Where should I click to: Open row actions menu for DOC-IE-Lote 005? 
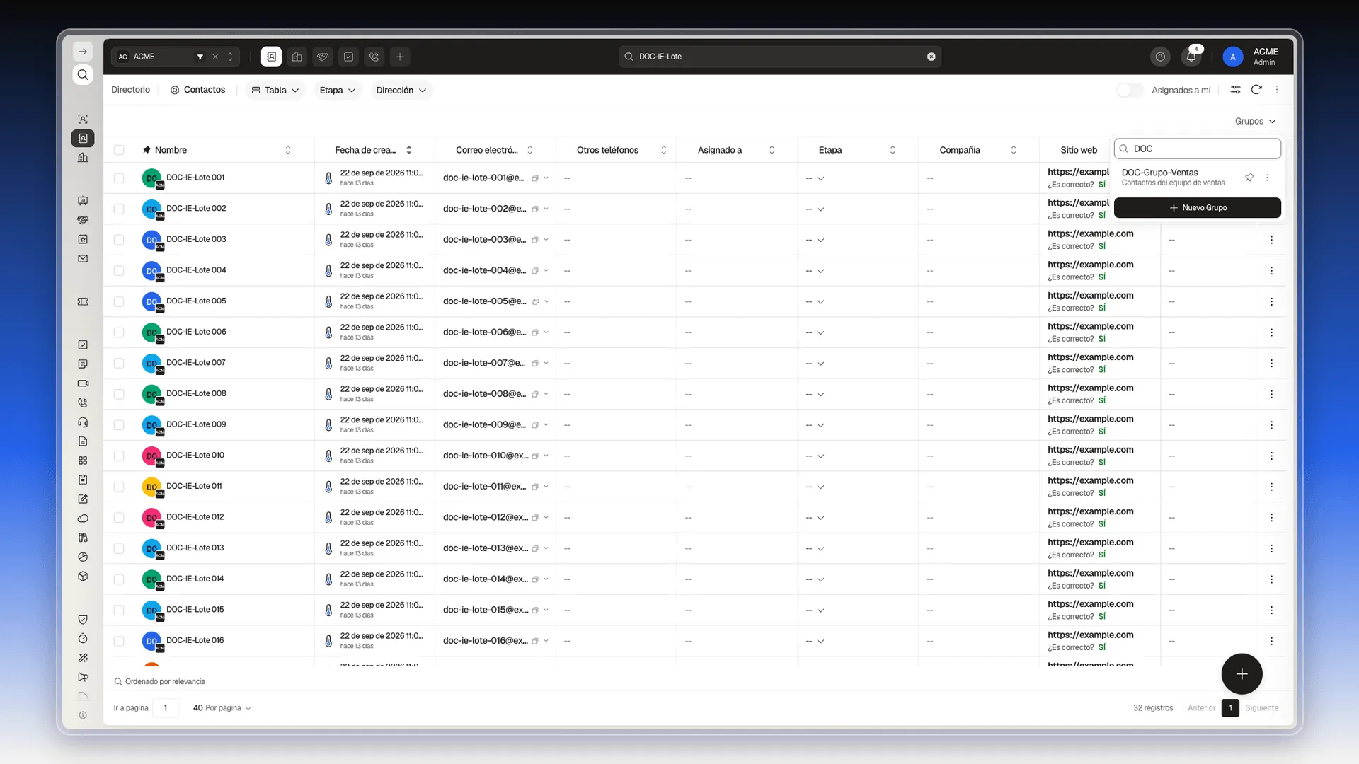tap(1271, 301)
